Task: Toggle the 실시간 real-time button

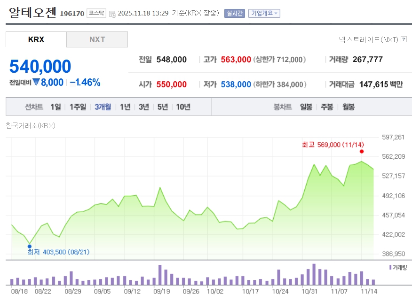Action: click(x=234, y=13)
